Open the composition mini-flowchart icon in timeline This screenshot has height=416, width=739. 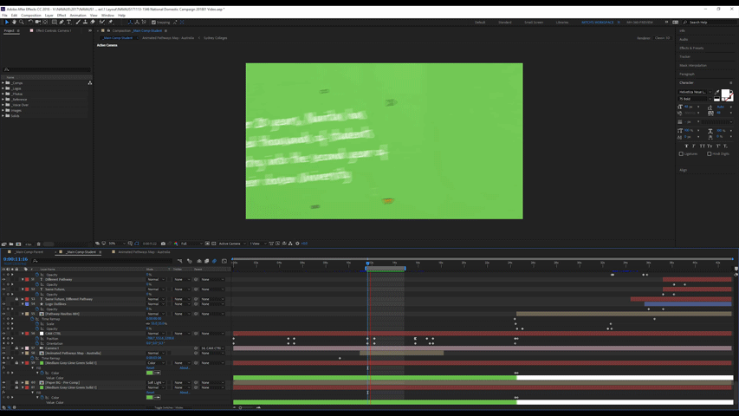(179, 261)
